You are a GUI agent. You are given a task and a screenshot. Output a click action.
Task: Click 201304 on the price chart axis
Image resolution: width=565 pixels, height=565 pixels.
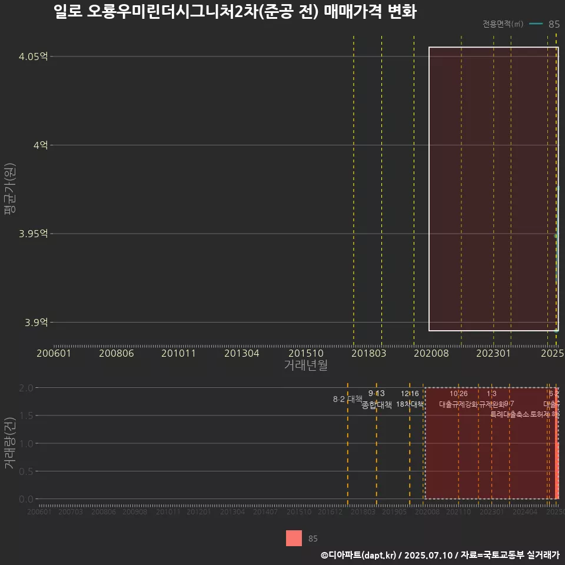[241, 353]
